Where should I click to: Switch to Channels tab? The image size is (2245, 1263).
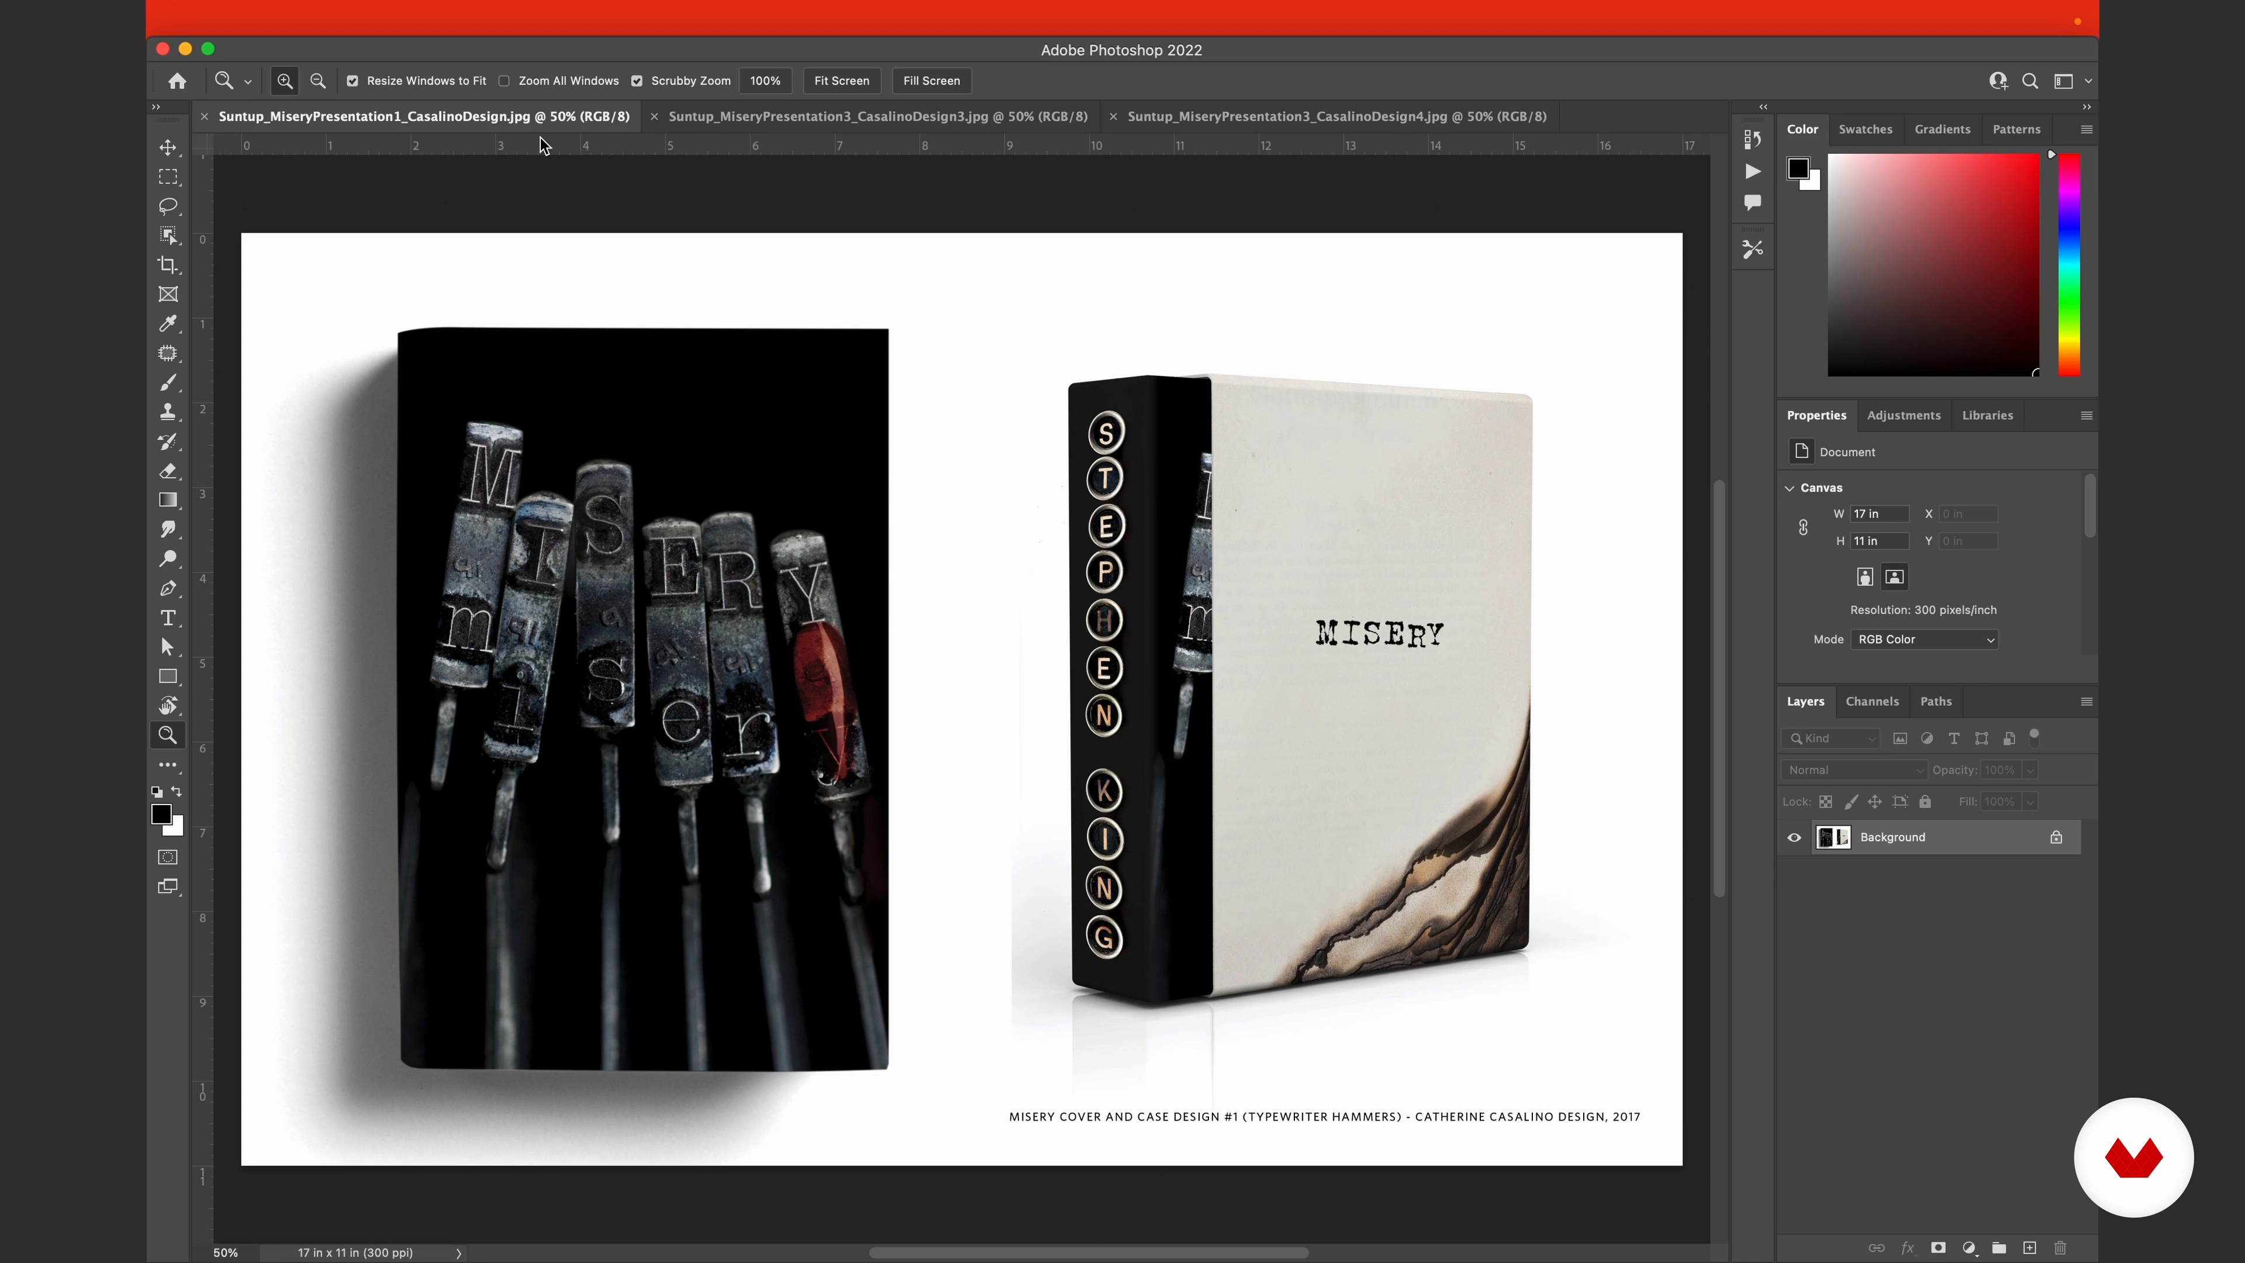click(1872, 702)
